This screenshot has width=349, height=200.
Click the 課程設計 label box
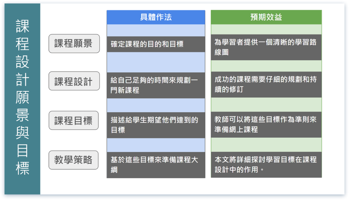pyautogui.click(x=74, y=81)
